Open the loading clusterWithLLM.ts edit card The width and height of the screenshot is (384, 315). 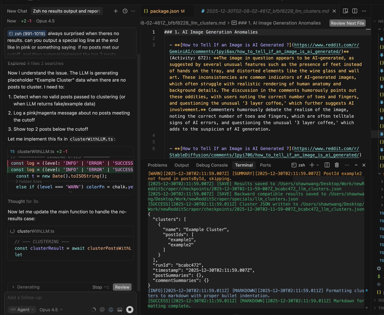(x=70, y=231)
